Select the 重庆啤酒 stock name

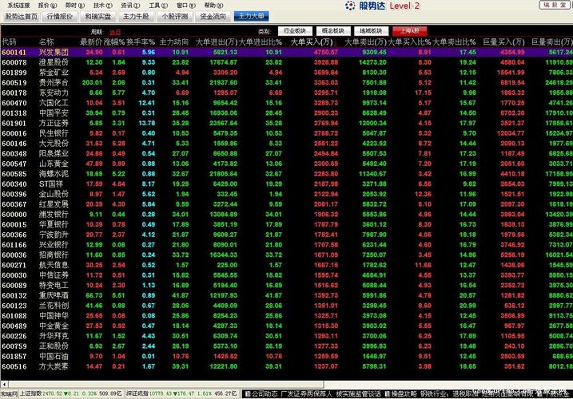click(54, 295)
